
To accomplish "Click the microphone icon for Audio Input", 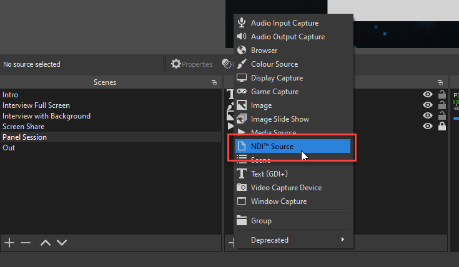I will (242, 22).
